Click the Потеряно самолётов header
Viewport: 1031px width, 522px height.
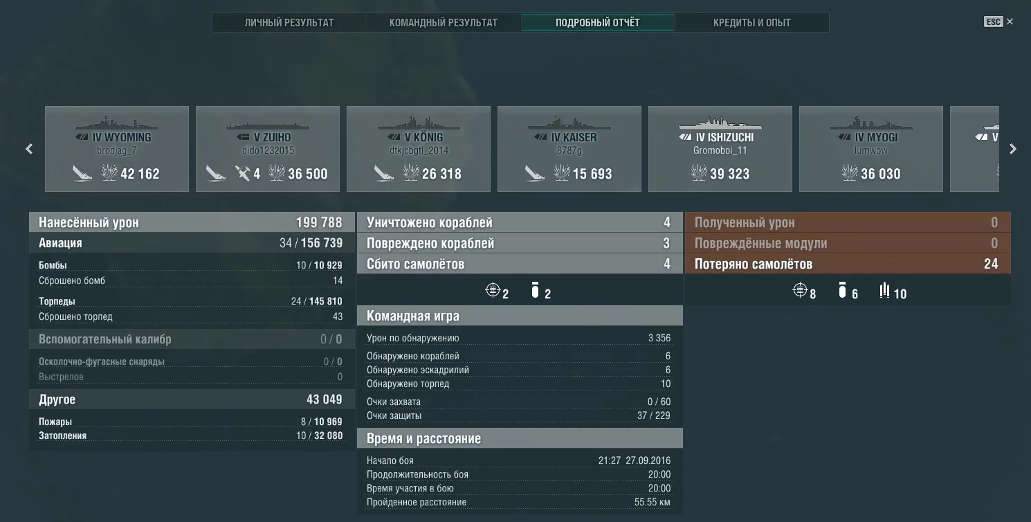coord(848,264)
